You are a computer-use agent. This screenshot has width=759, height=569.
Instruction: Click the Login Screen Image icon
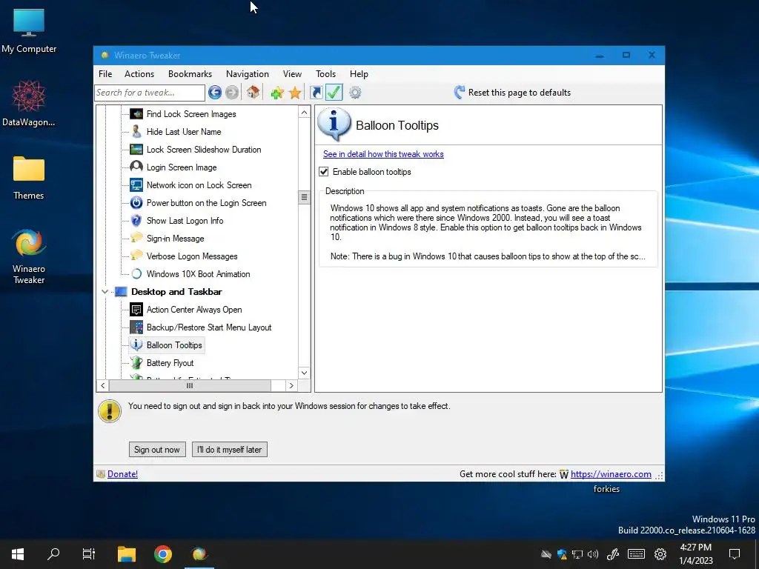tap(136, 167)
